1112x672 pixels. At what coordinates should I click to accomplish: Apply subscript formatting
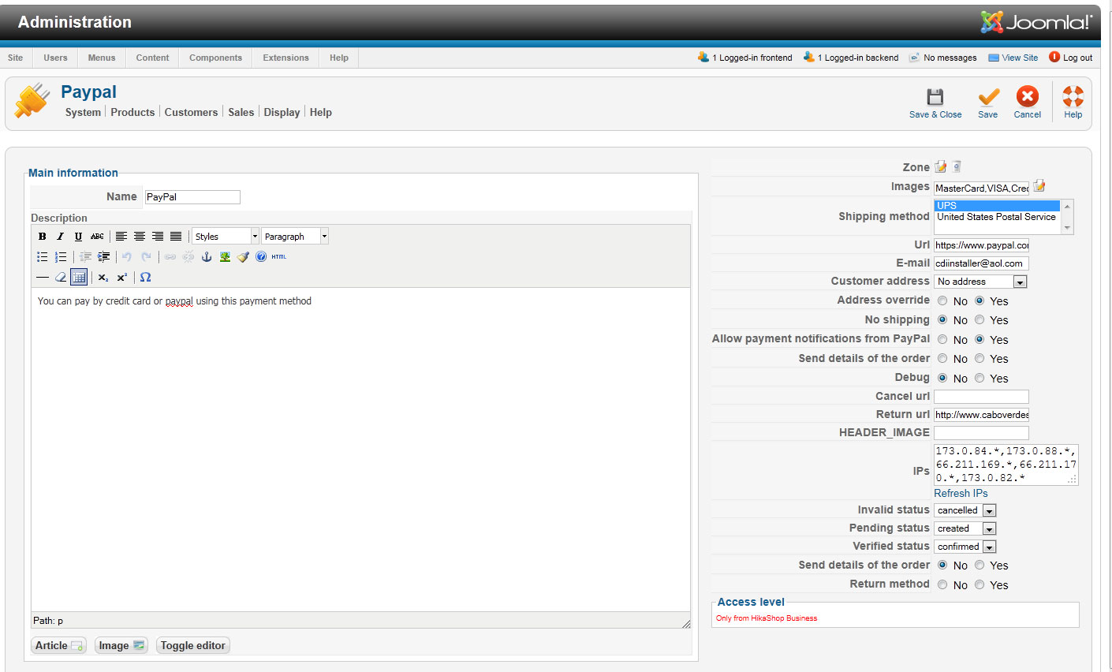pyautogui.click(x=103, y=278)
